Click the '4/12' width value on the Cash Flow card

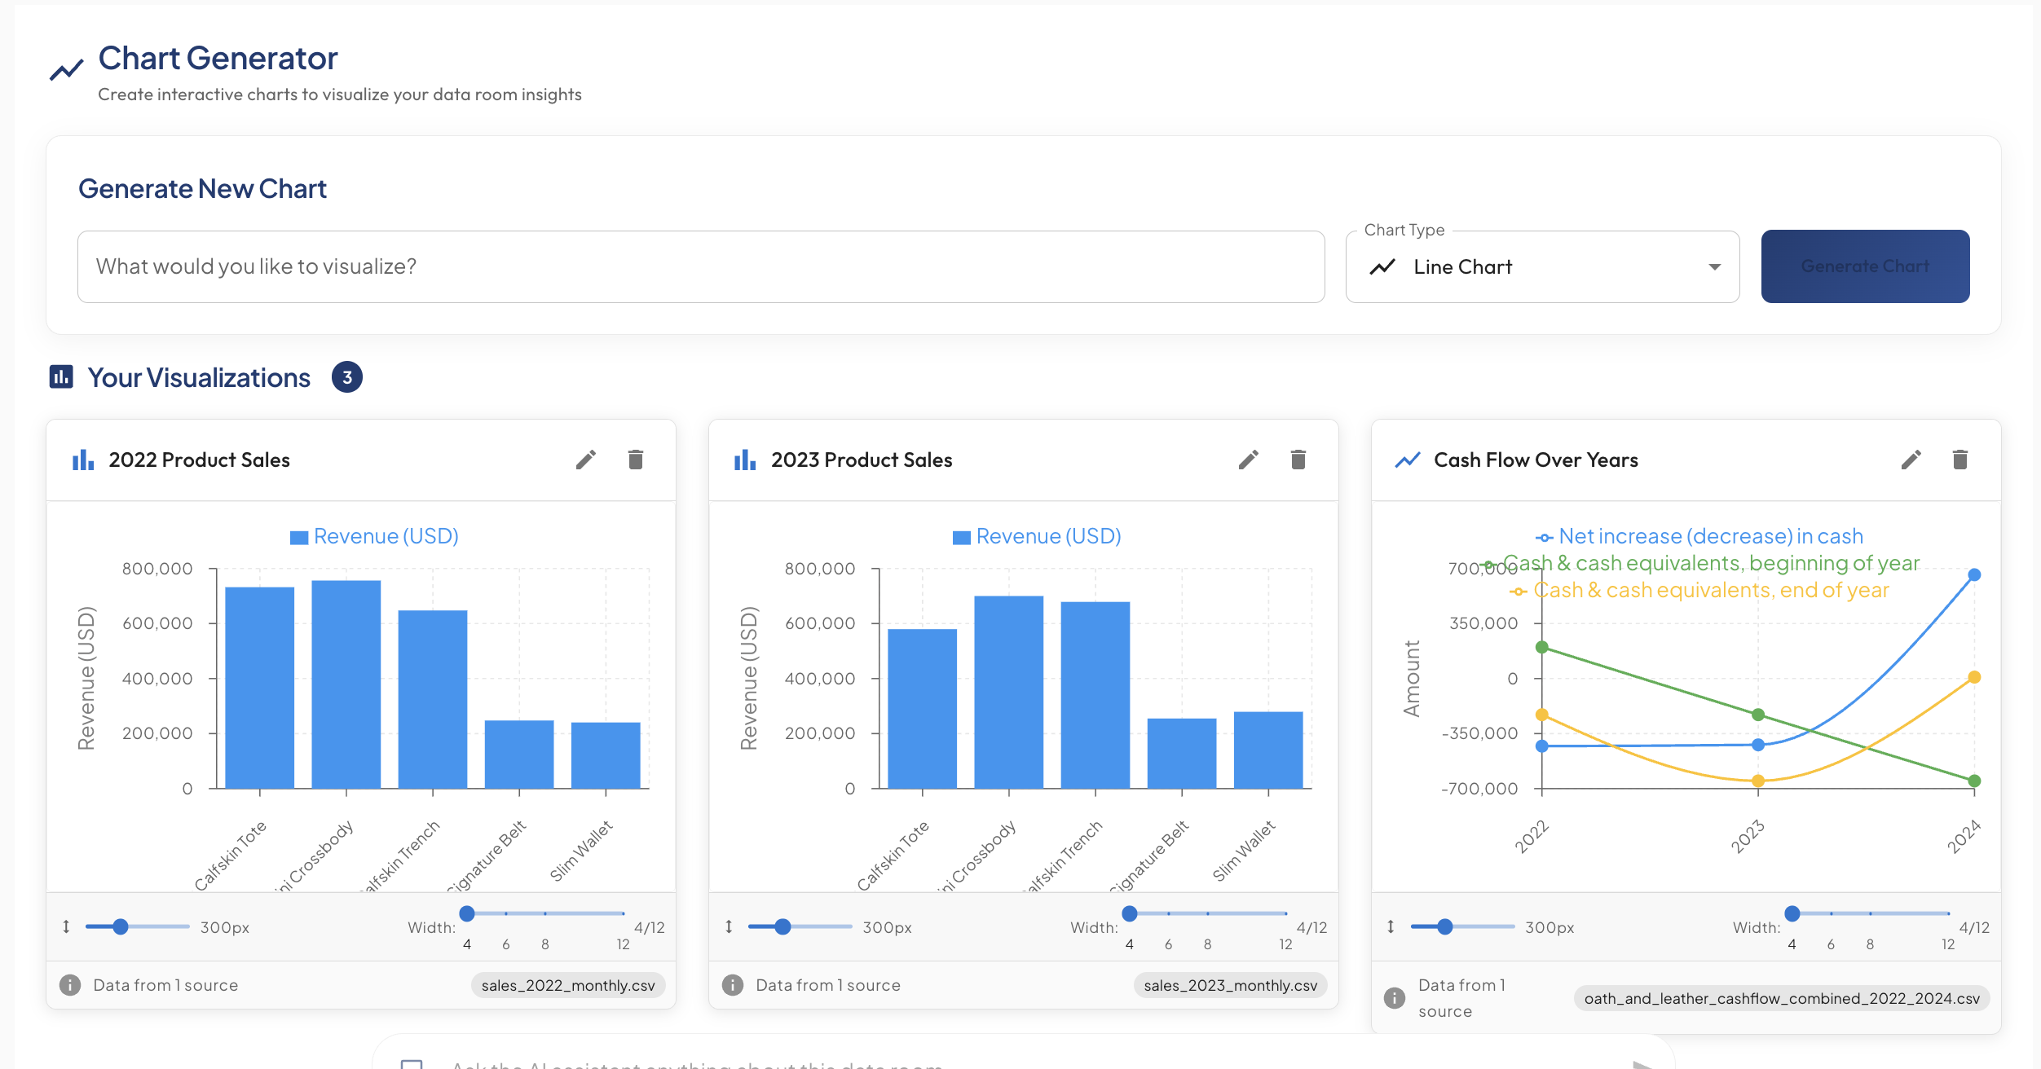[x=1974, y=927]
